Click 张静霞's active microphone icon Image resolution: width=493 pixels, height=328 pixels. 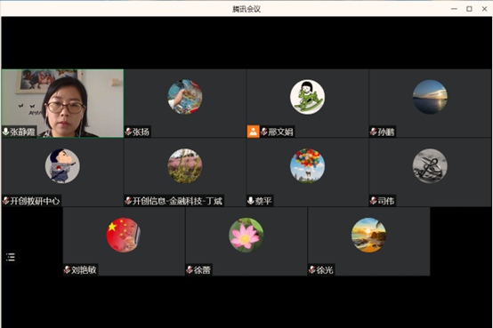pos(5,132)
